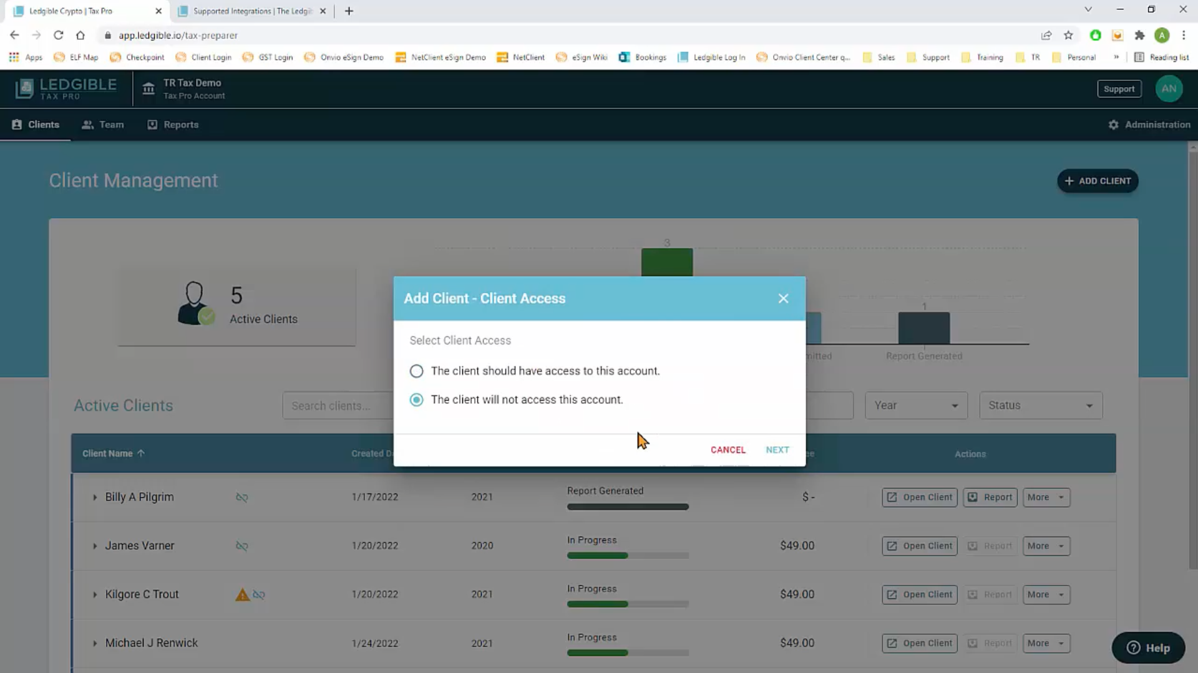
Task: Click the warning triangle next to Kilgore C Trout
Action: 241,594
